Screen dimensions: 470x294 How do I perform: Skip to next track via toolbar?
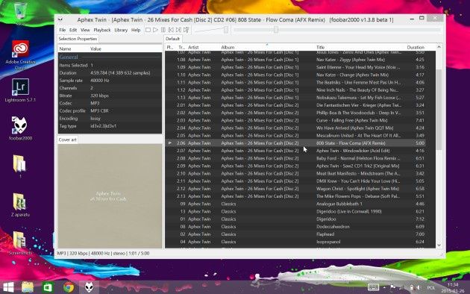coord(178,30)
